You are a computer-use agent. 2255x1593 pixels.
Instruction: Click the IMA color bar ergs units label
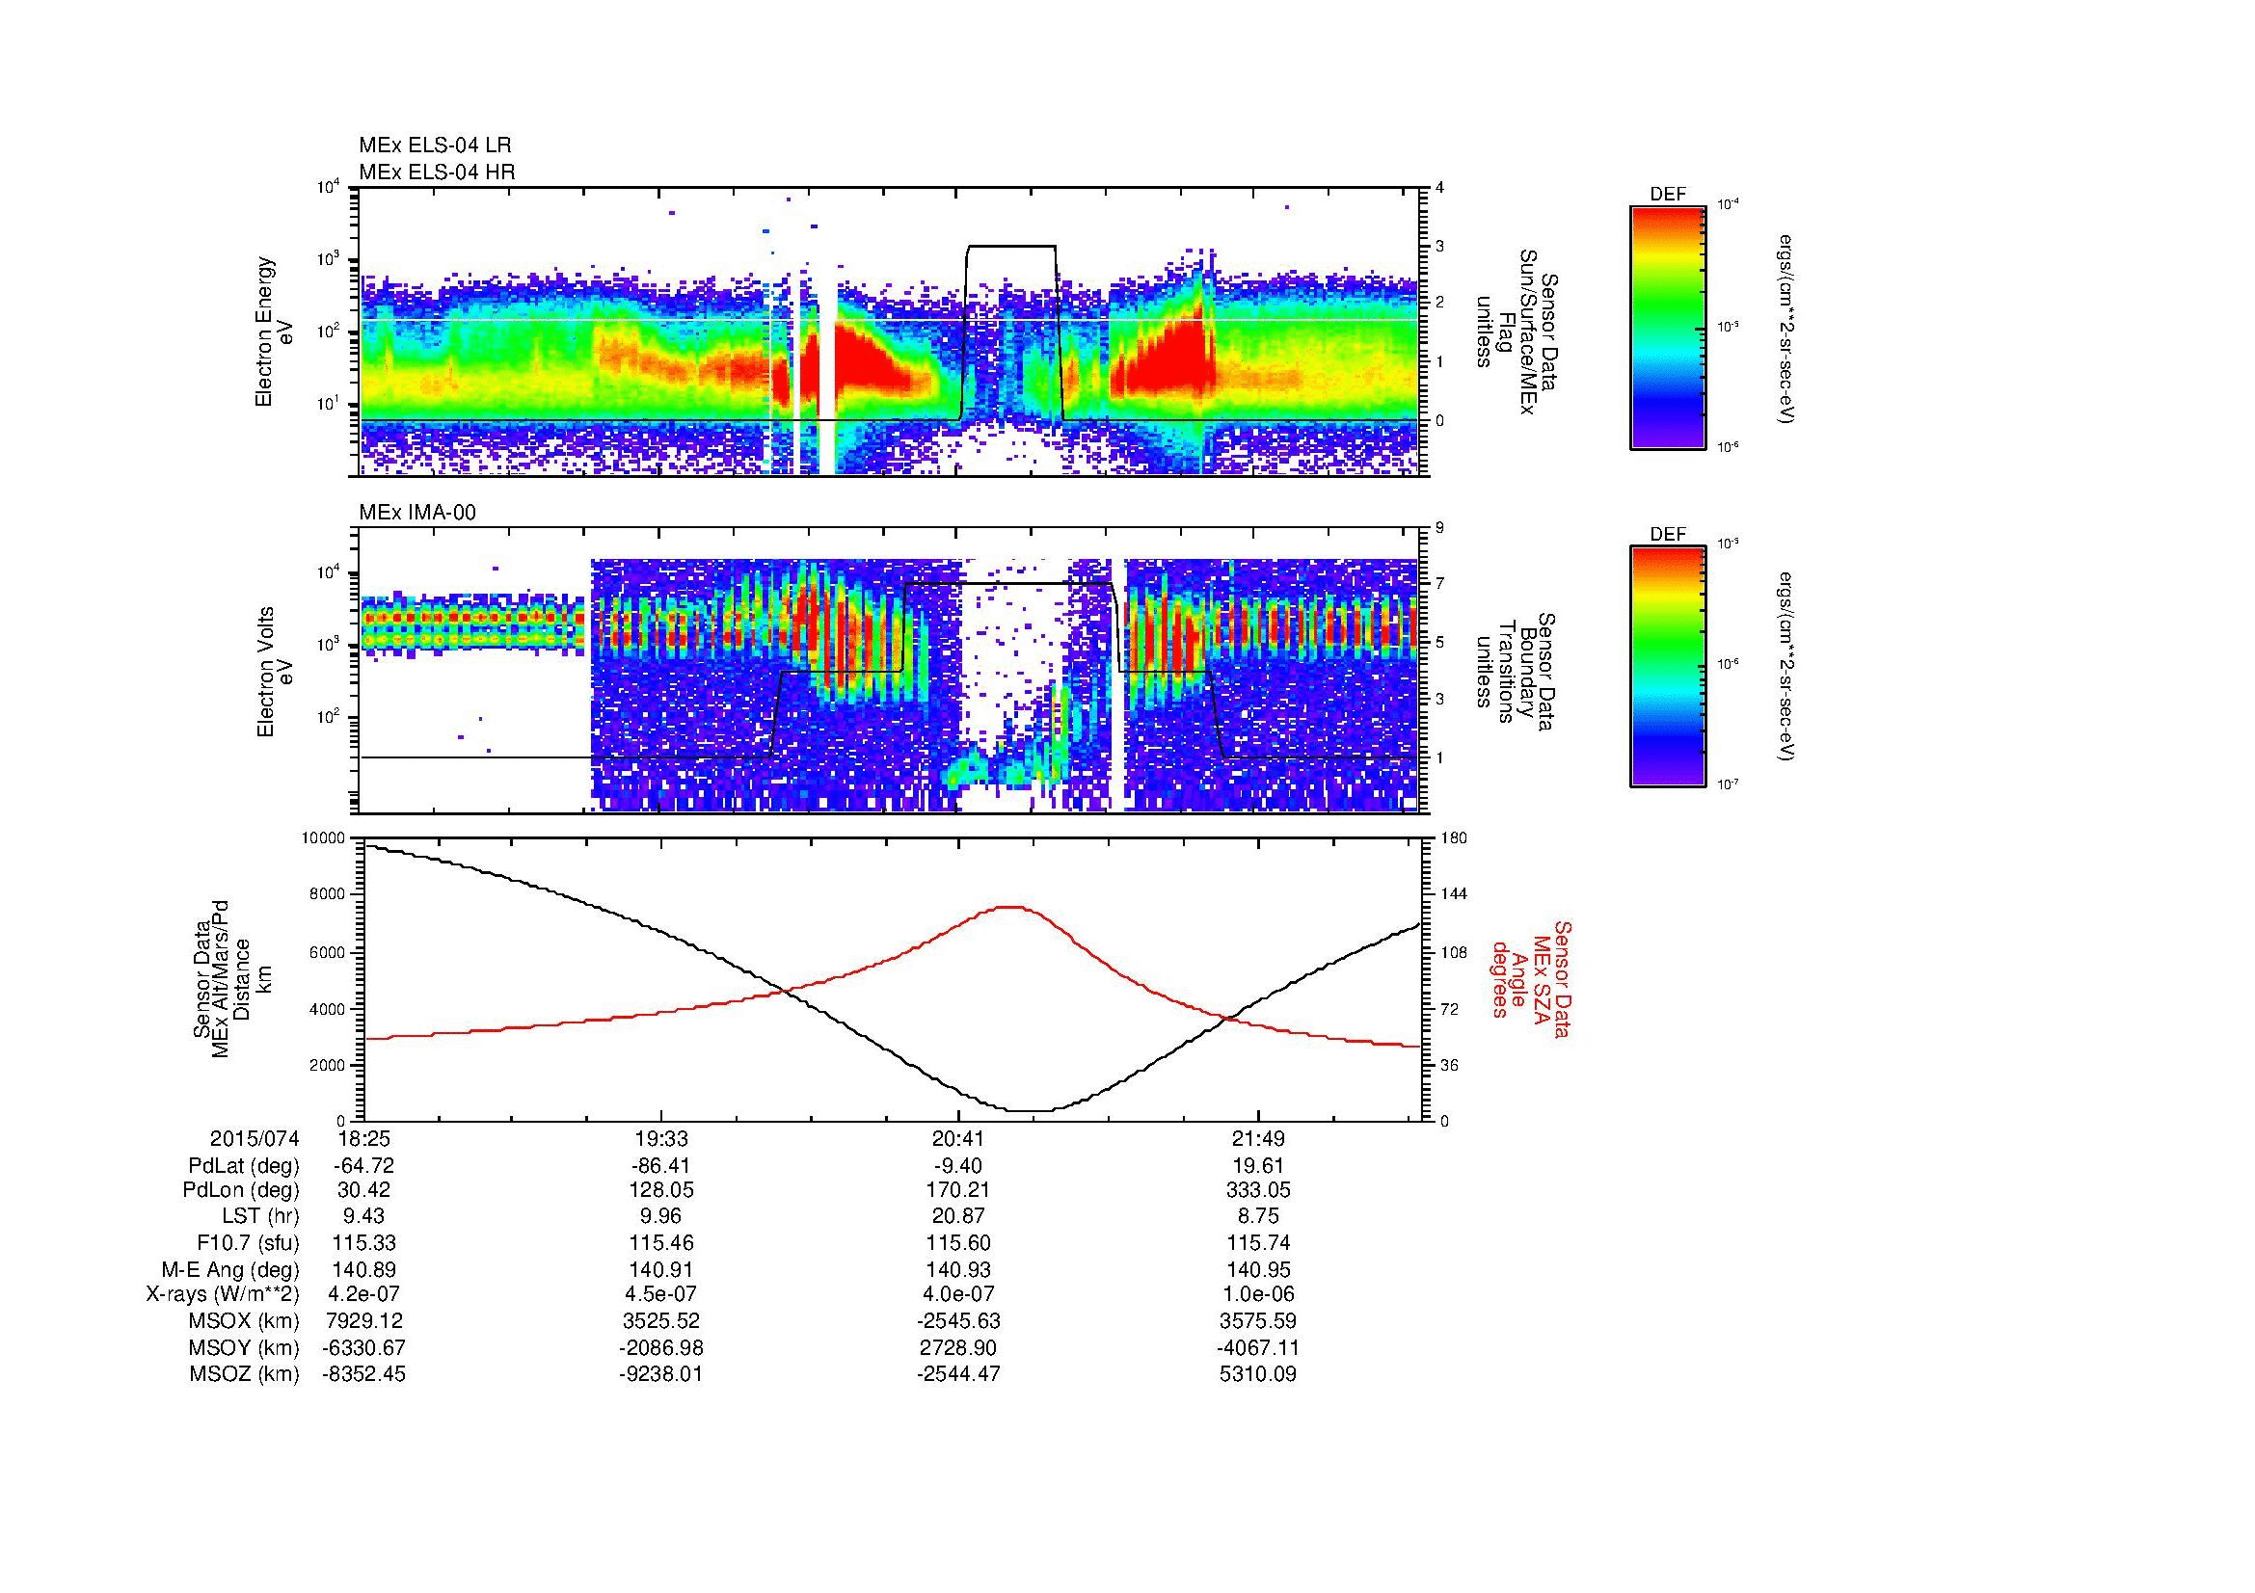click(x=1786, y=668)
